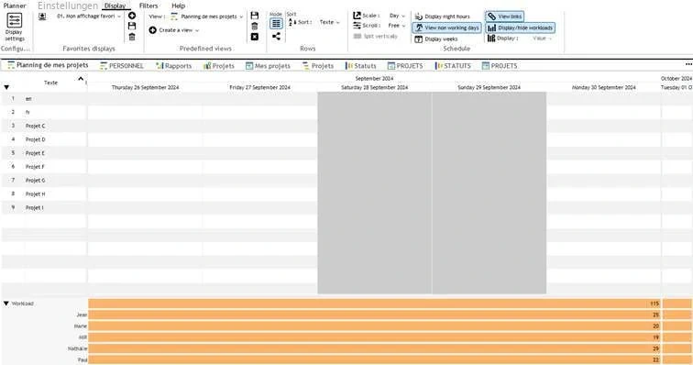Add a new favorite display

132,16
